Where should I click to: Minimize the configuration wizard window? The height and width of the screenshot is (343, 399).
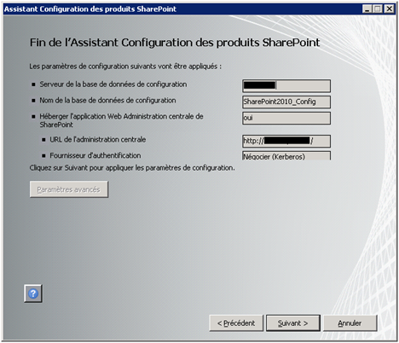[367, 9]
